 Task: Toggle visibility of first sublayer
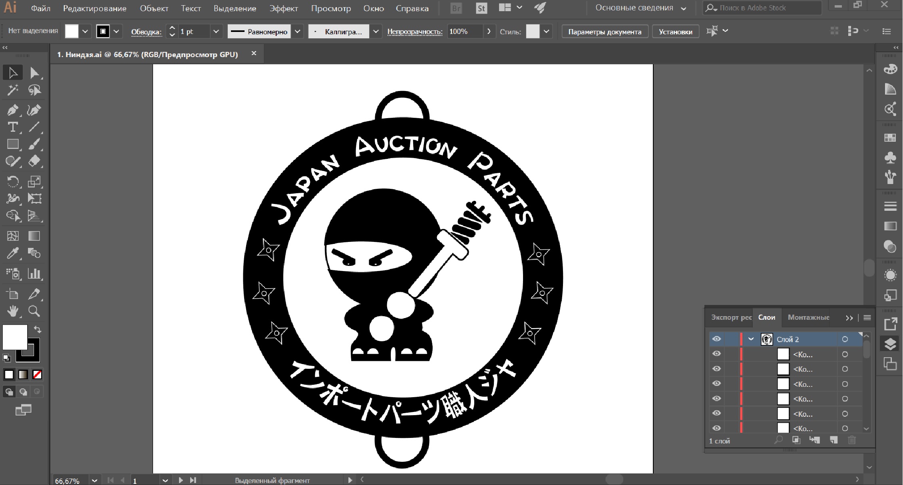coord(716,354)
